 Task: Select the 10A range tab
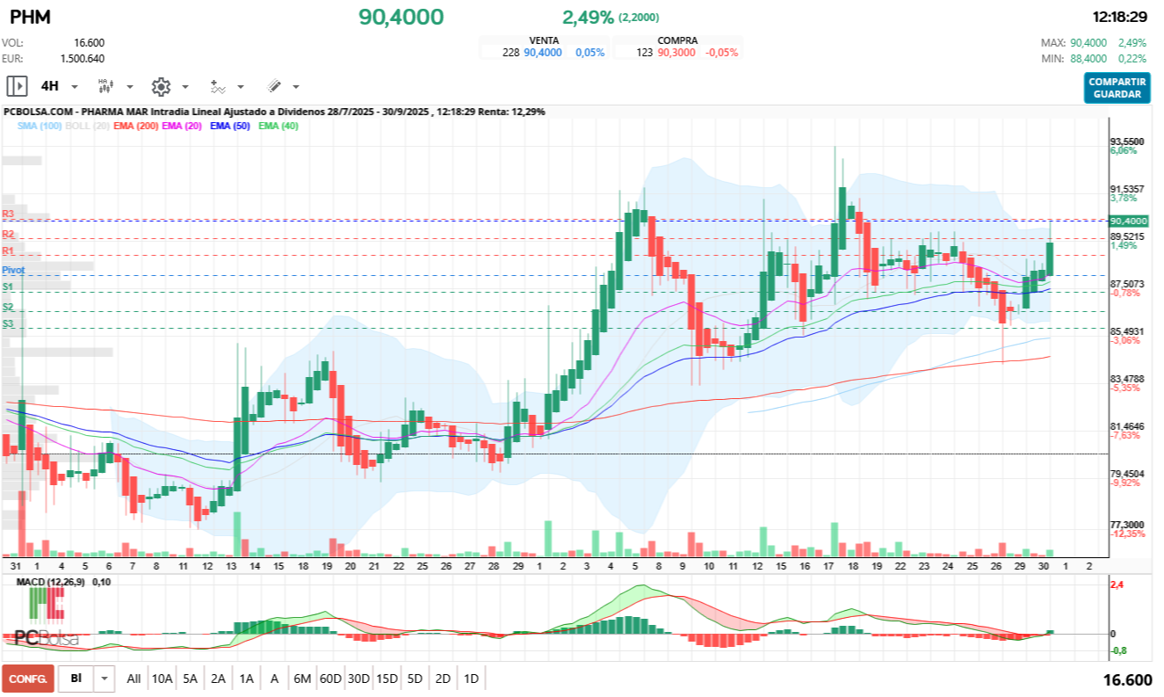[162, 679]
